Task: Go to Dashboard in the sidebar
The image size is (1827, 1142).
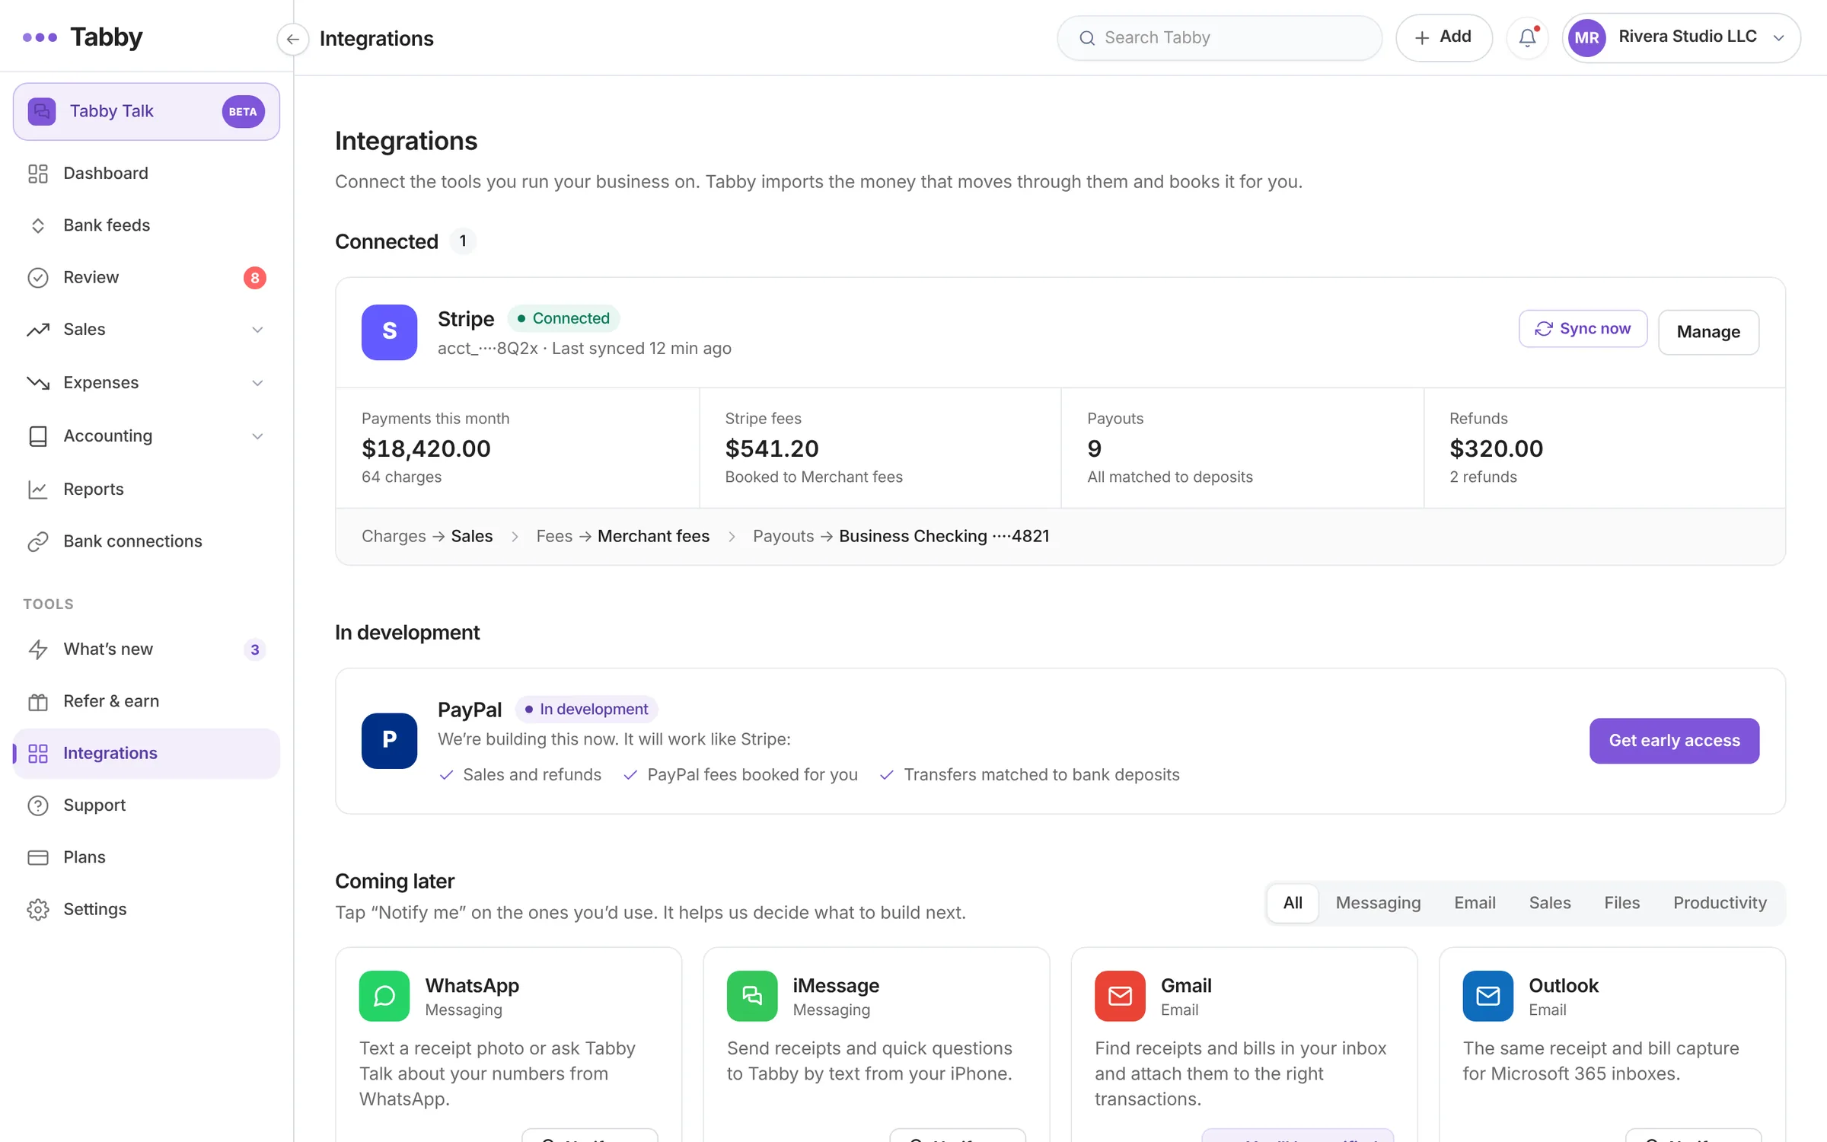Action: click(146, 174)
